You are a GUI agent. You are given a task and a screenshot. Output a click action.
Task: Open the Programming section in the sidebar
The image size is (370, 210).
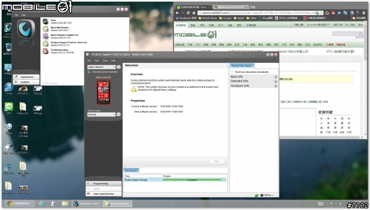click(103, 183)
